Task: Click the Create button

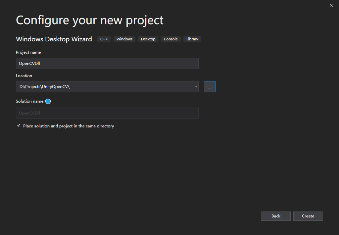Action: point(308,216)
